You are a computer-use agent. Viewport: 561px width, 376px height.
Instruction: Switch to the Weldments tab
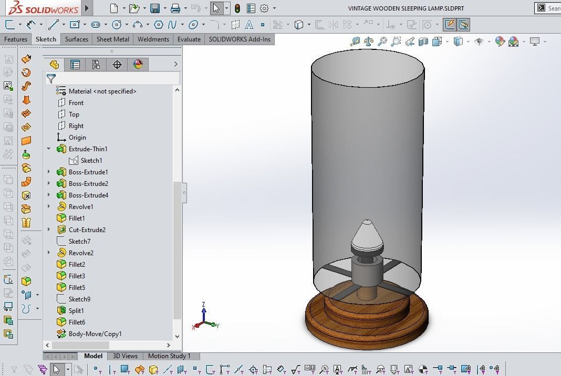153,39
